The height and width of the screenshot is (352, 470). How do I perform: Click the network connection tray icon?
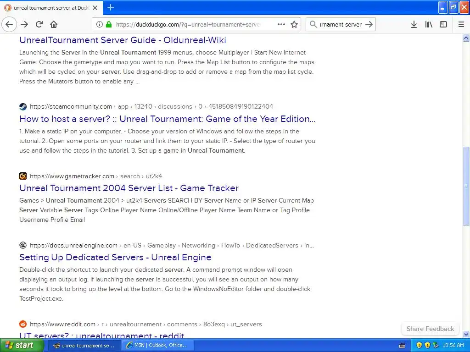(436, 346)
